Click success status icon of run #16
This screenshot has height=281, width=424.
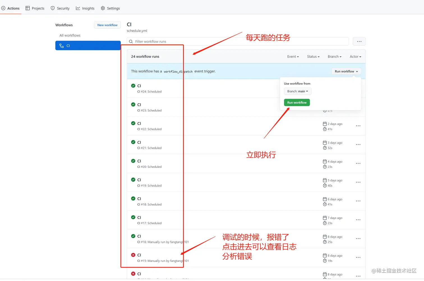click(x=133, y=236)
